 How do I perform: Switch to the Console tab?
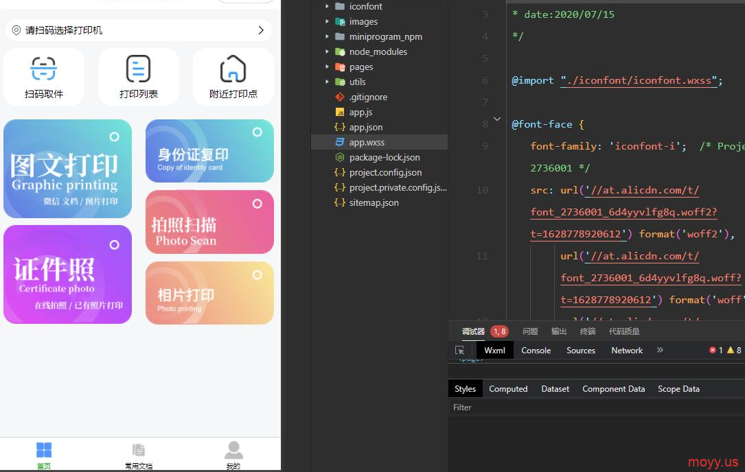tap(536, 351)
